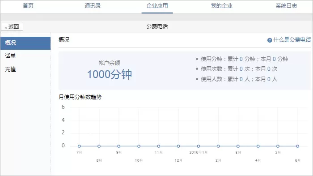Click the 月使用分钟数趋势 chart title
This screenshot has width=313, height=176.
pos(80,97)
